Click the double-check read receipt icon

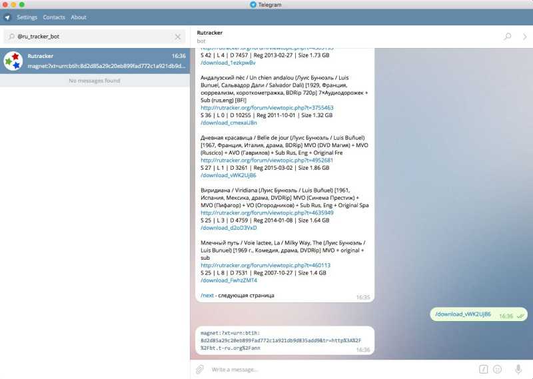tap(520, 316)
